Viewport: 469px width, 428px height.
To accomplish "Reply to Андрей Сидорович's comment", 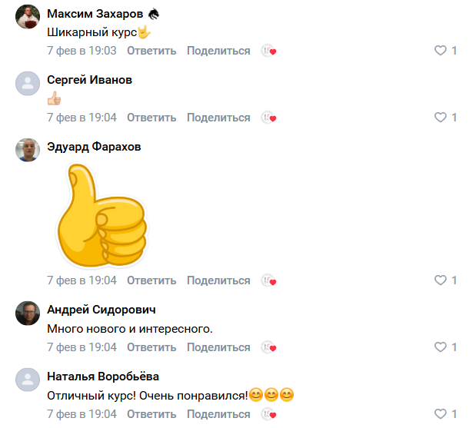I will tap(151, 347).
